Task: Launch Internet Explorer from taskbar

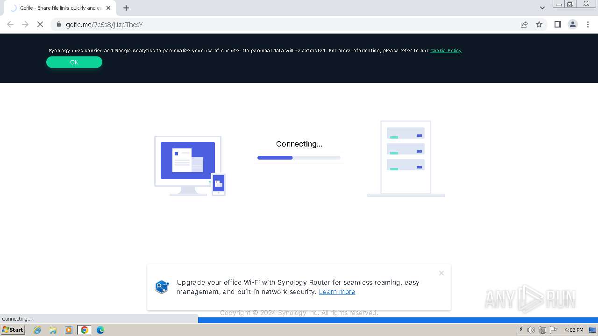Action: click(x=37, y=330)
